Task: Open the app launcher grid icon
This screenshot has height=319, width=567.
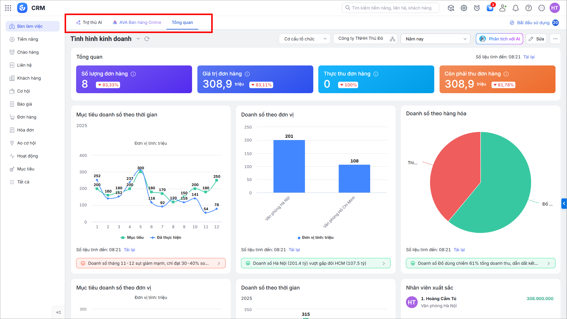Action: pos(8,8)
